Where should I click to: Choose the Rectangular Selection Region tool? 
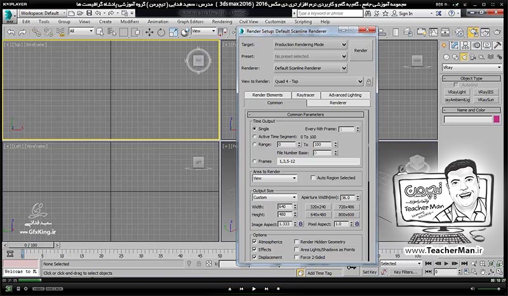124,32
